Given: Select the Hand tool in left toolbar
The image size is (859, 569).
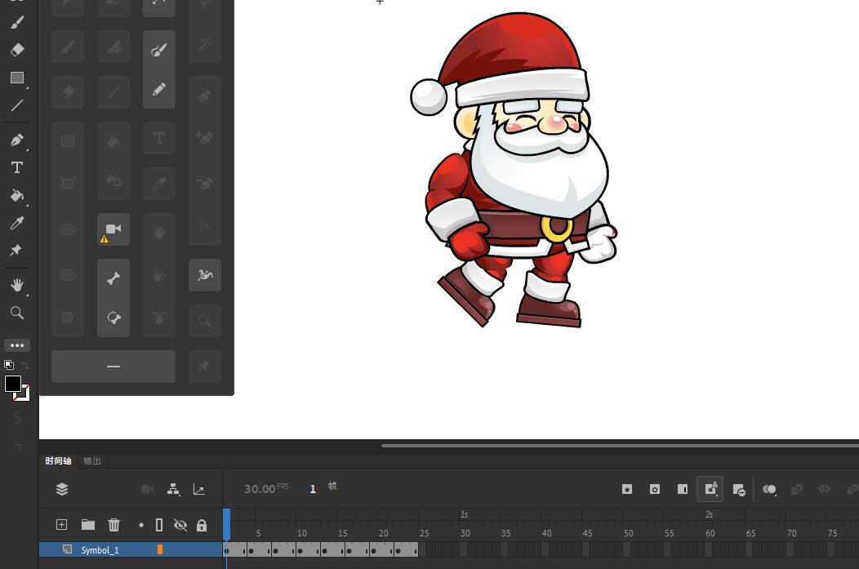Looking at the screenshot, I should (17, 285).
